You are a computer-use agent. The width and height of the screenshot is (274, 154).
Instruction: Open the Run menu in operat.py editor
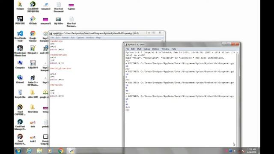[72, 38]
